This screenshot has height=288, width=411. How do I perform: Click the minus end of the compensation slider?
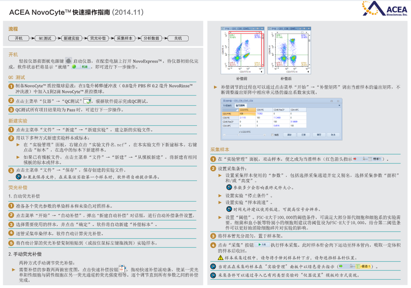pyautogui.click(x=225, y=135)
